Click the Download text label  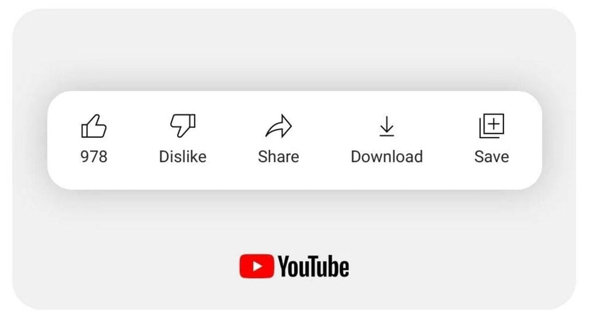(387, 156)
